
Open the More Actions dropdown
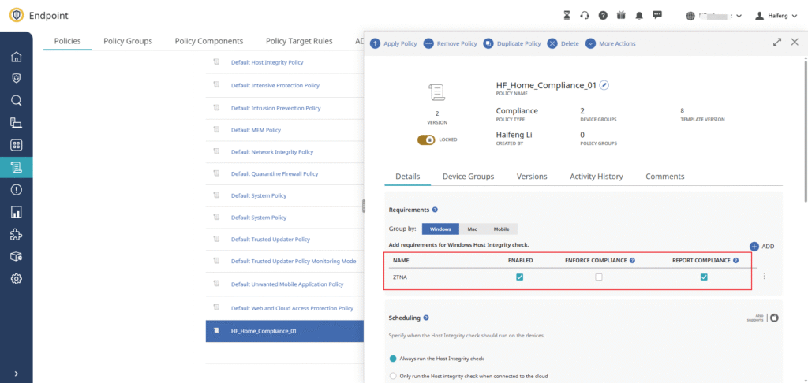[x=611, y=43]
